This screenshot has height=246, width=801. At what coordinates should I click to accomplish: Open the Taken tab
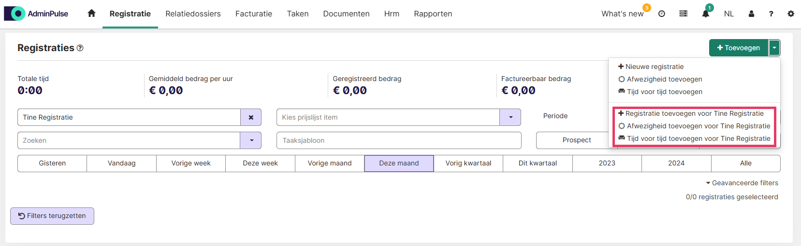(x=298, y=14)
